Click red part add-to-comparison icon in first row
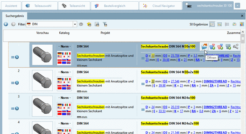This screenshot has width=246, height=134. pyautogui.click(x=220, y=47)
